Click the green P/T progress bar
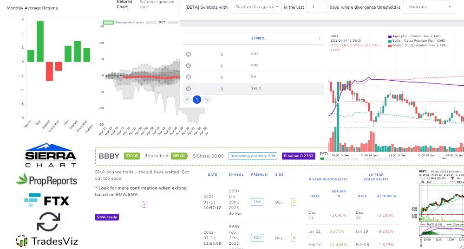Viewport: 464px width, 249px height. 322,159
